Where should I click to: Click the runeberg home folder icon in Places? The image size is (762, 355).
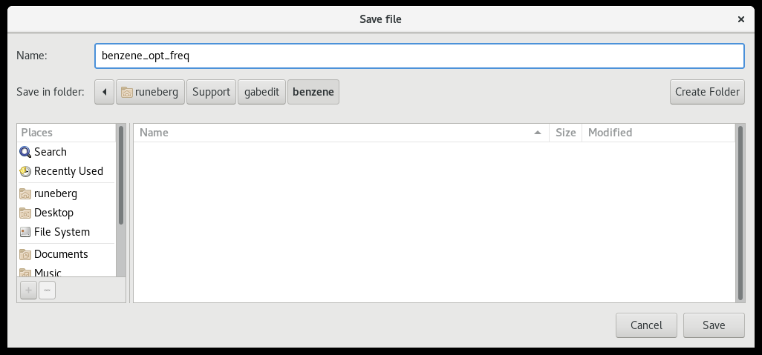pos(25,193)
